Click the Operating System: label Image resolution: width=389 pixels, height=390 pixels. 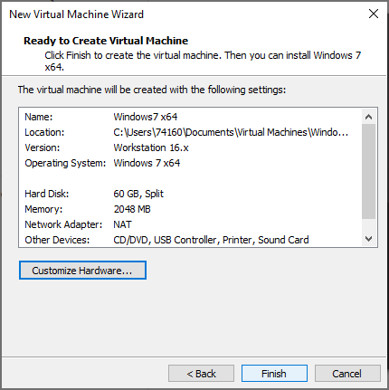tap(65, 163)
